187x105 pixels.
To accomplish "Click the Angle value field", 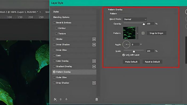I will [x=135, y=45].
